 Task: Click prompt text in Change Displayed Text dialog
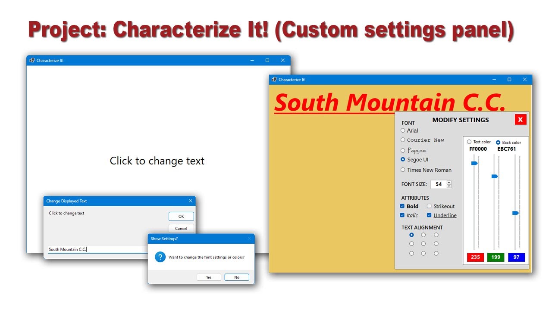[66, 213]
